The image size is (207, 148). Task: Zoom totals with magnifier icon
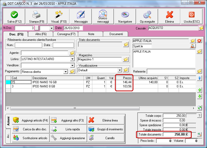point(199,134)
